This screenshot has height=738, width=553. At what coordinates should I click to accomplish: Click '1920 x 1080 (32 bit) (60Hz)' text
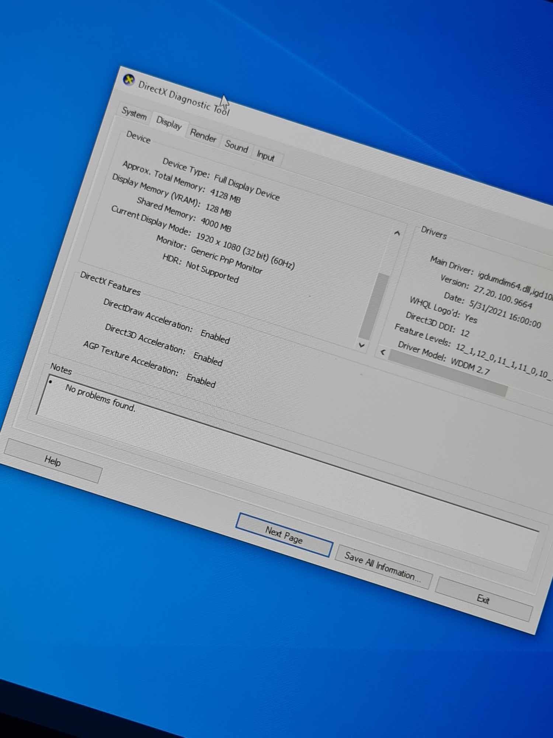click(245, 251)
